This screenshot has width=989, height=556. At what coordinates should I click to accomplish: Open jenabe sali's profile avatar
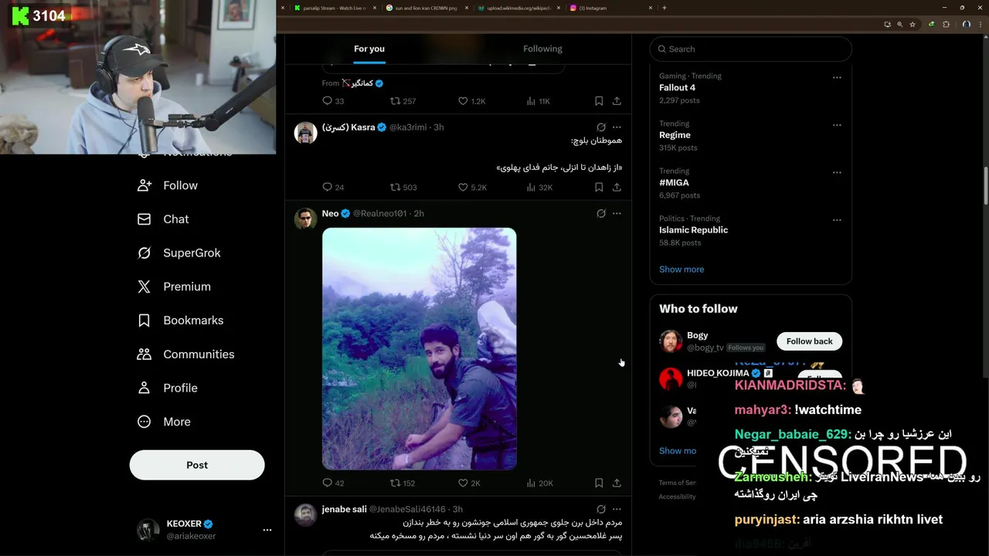pyautogui.click(x=306, y=514)
